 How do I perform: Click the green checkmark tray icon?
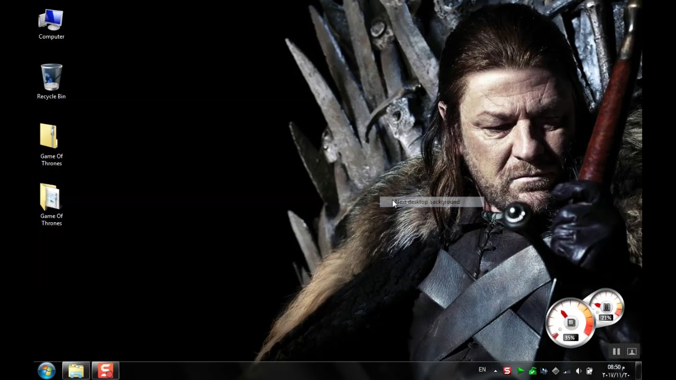[x=532, y=371]
